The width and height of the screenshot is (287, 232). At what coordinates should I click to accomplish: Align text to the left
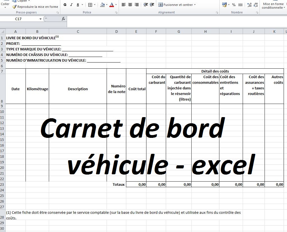(x=124, y=5)
